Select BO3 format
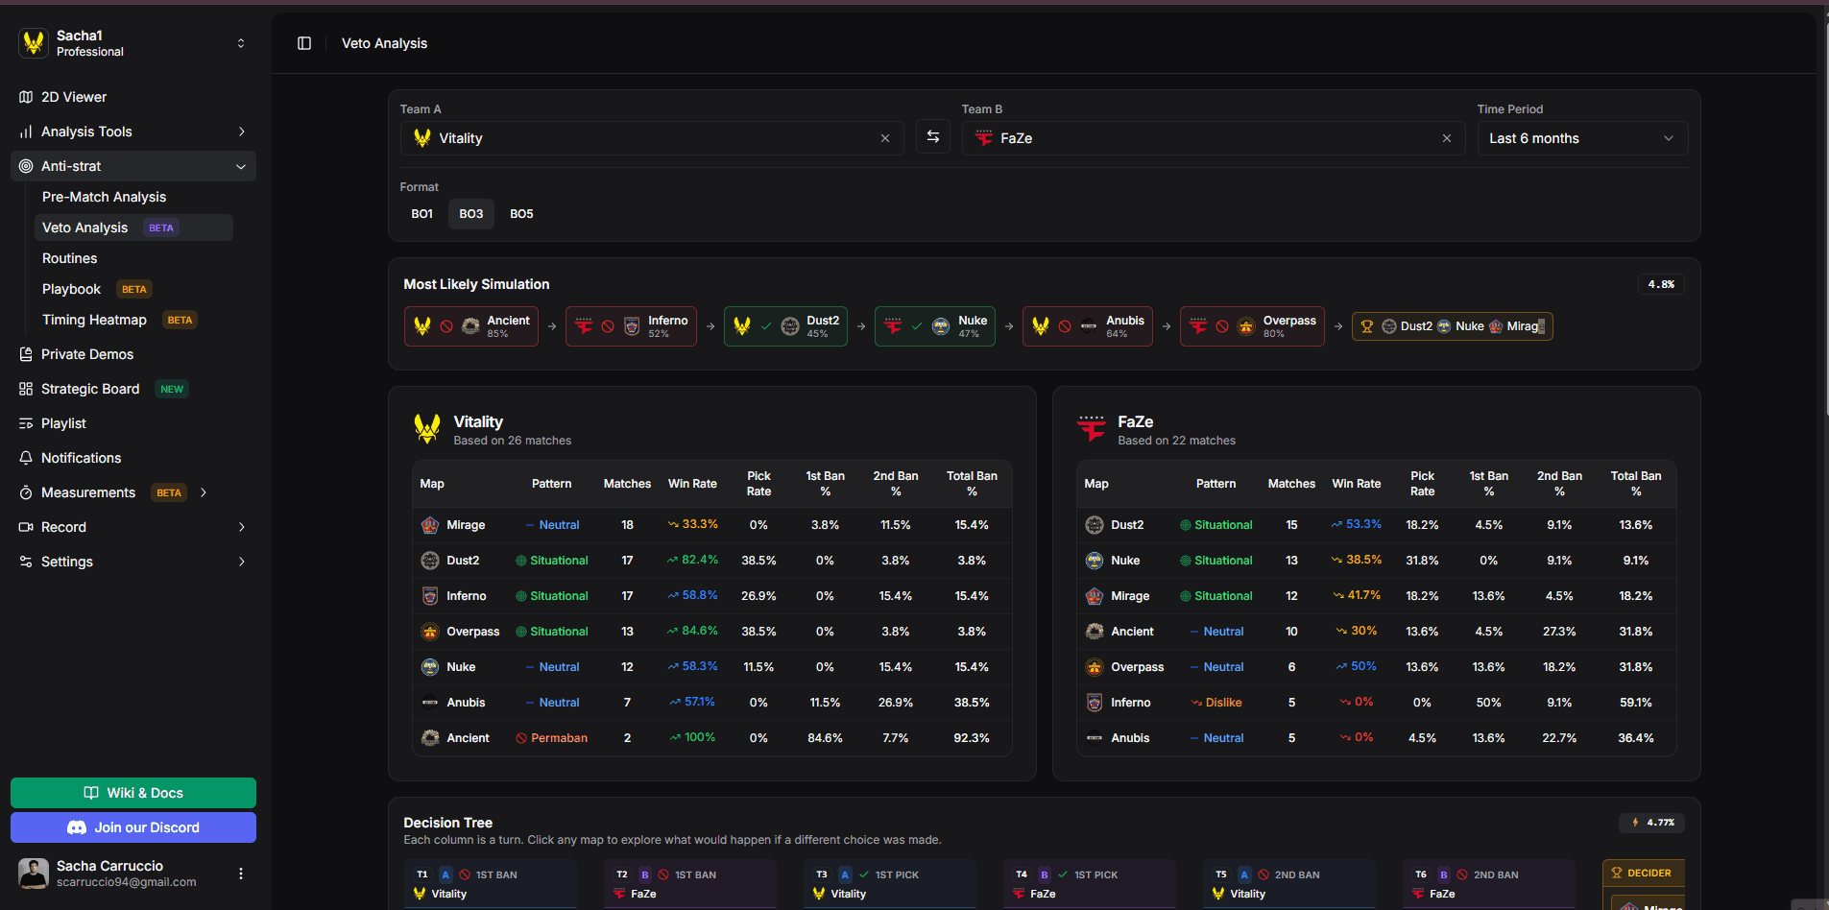The width and height of the screenshot is (1829, 910). pos(470,214)
